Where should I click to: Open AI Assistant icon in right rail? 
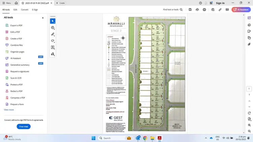tap(249, 18)
